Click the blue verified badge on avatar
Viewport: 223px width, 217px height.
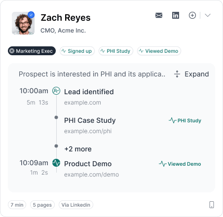(31, 15)
